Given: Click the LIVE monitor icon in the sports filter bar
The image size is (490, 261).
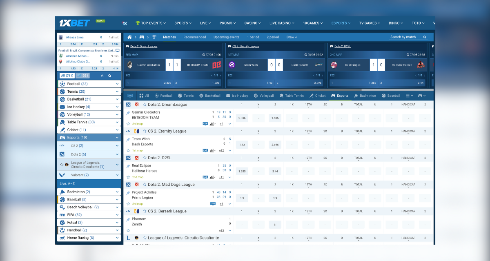Looking at the screenshot, I should [x=130, y=96].
